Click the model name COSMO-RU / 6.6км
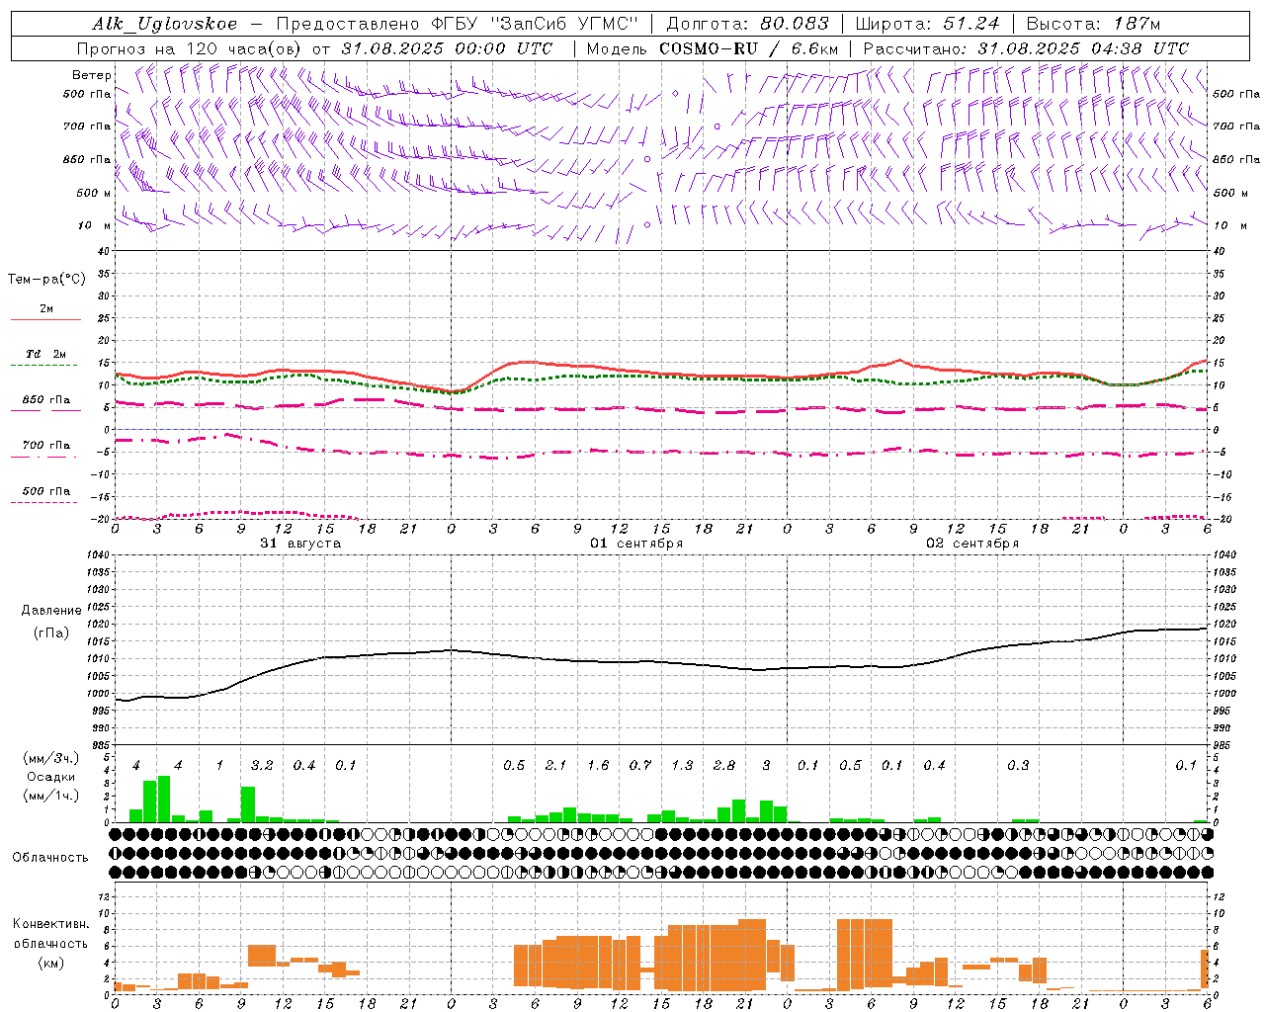 coord(749,48)
